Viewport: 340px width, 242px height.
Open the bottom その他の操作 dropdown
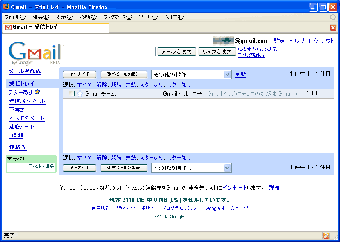[191, 168]
